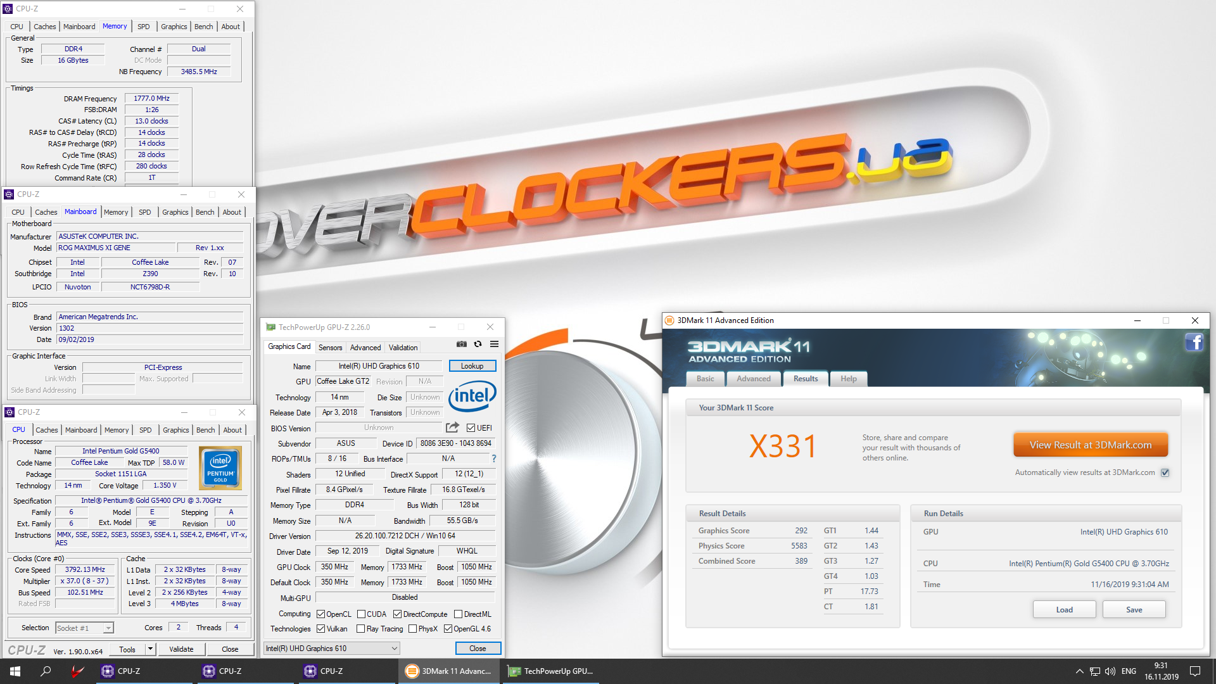Open the Basic tab in 3DMark 11

click(705, 379)
